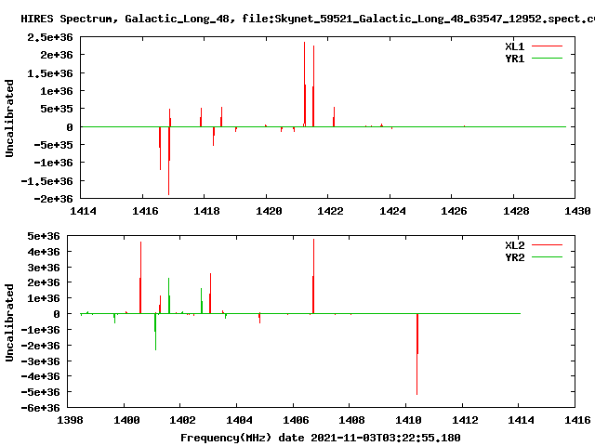
Task: Click the 1412 tick label on bottom x-axis
Action: click(x=465, y=420)
